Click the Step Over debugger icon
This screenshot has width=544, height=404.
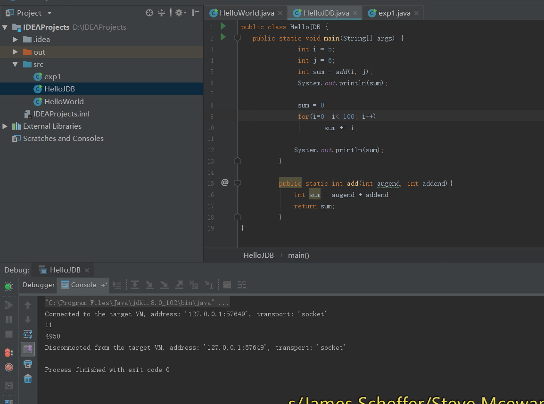pyautogui.click(x=135, y=285)
